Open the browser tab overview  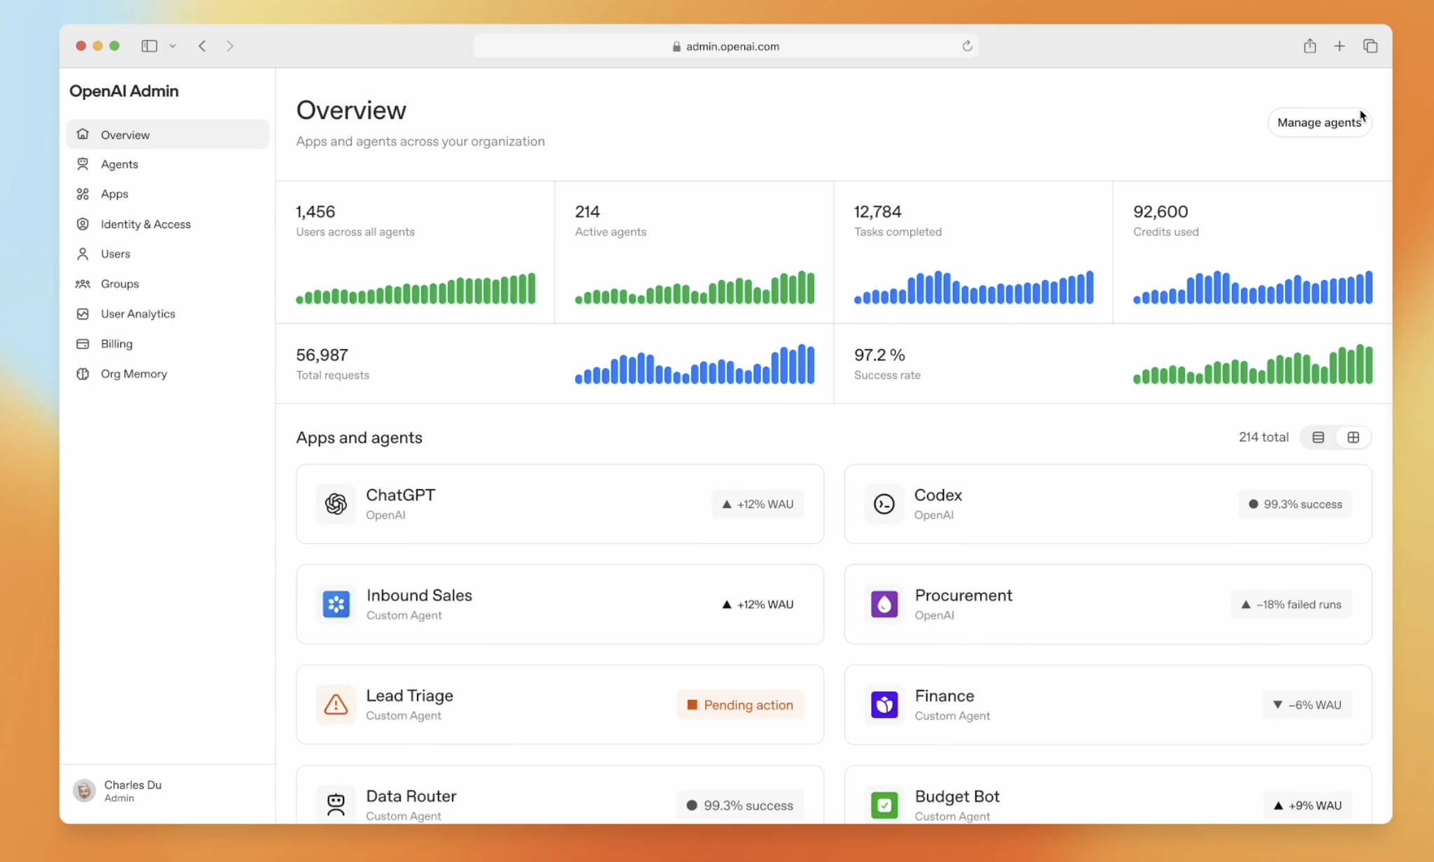1370,46
